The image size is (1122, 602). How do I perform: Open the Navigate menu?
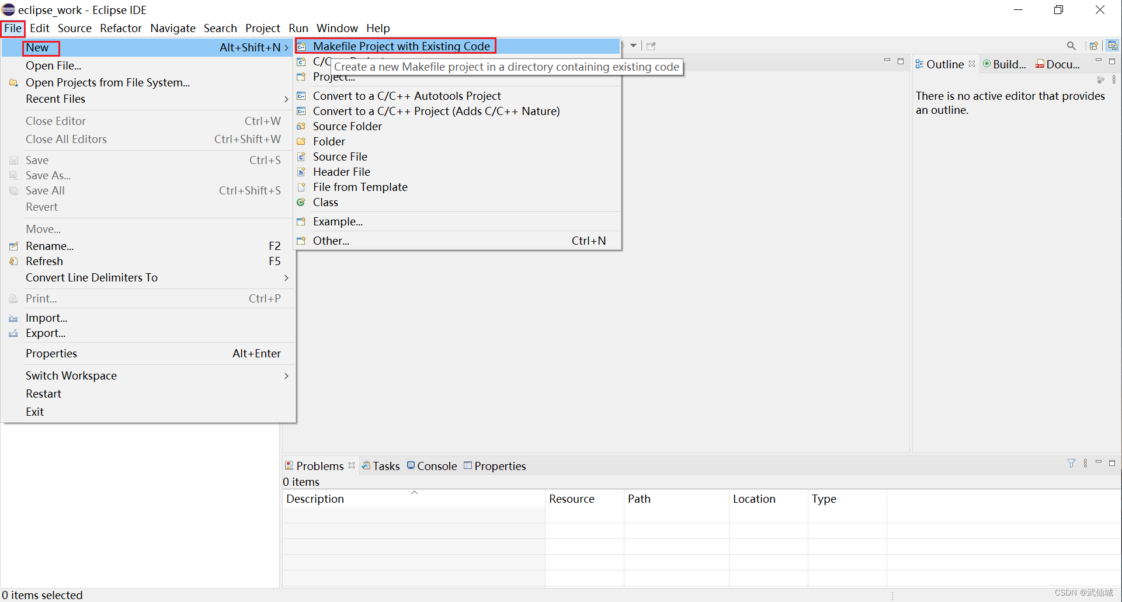point(173,28)
